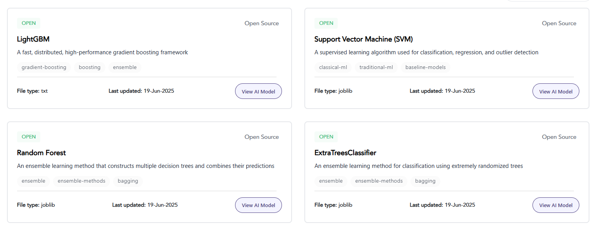Select the gradient-boosting tag on LightGBM

click(44, 67)
